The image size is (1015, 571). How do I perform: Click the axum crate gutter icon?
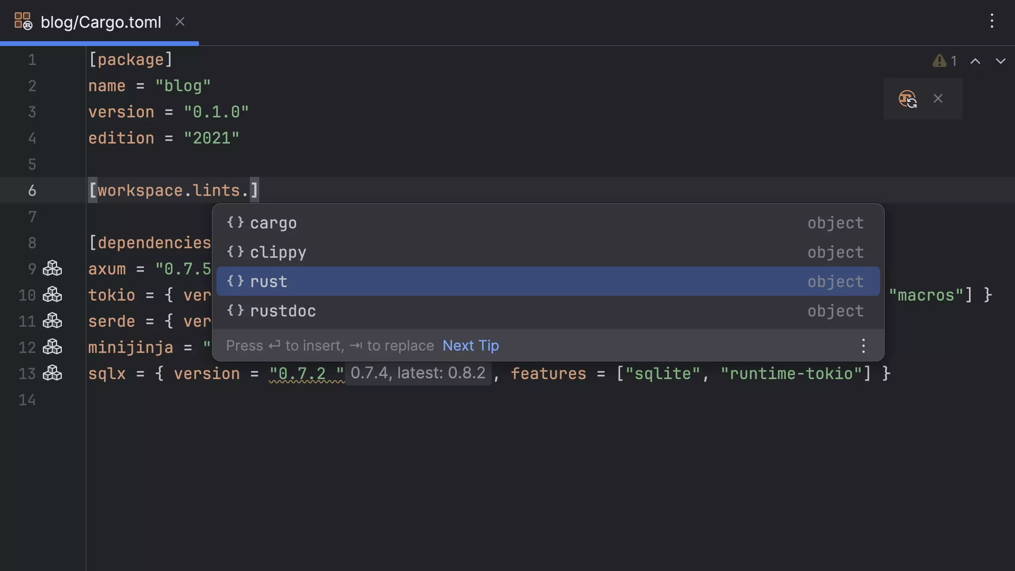tap(52, 268)
